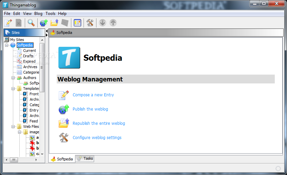Click the Softpedia globe icon in tree

coord(13,45)
